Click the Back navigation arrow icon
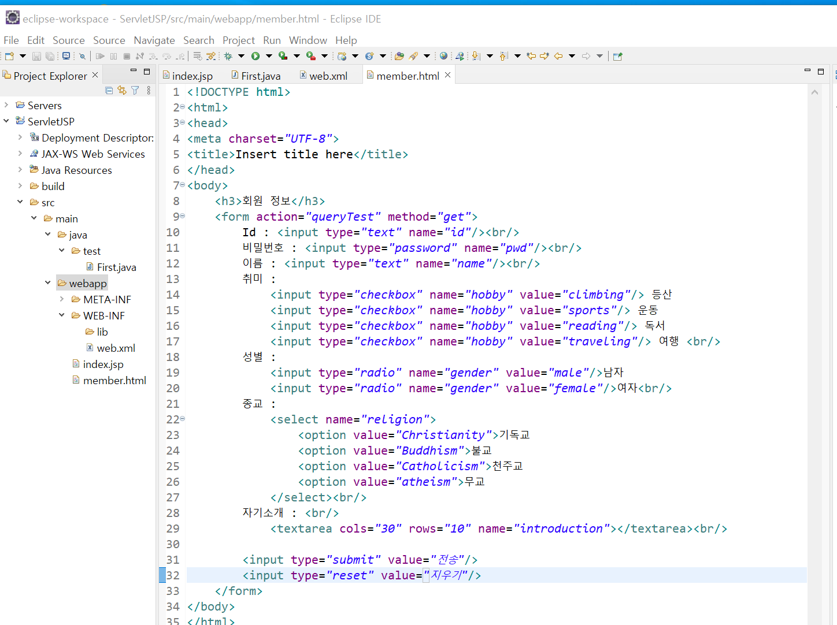This screenshot has height=625, width=837. (558, 55)
